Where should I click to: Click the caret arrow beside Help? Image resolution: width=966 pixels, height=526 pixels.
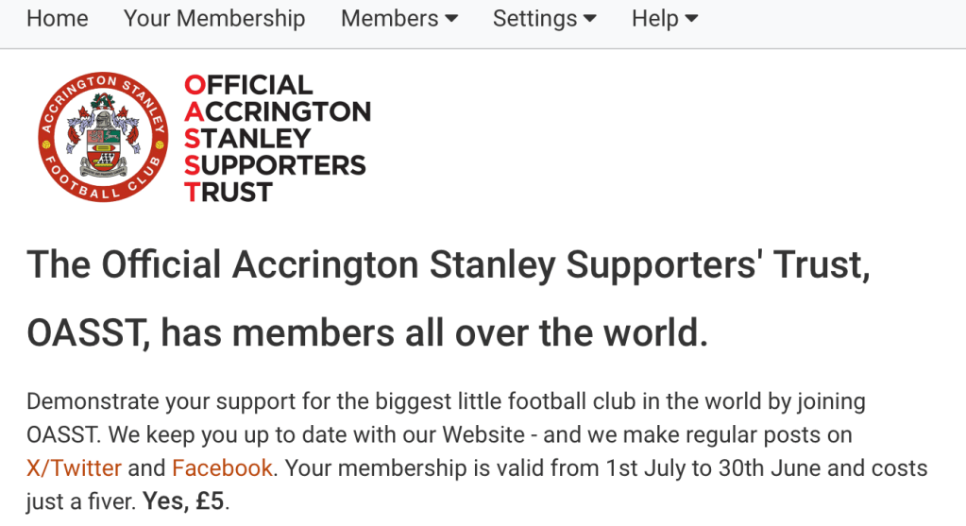[691, 20]
